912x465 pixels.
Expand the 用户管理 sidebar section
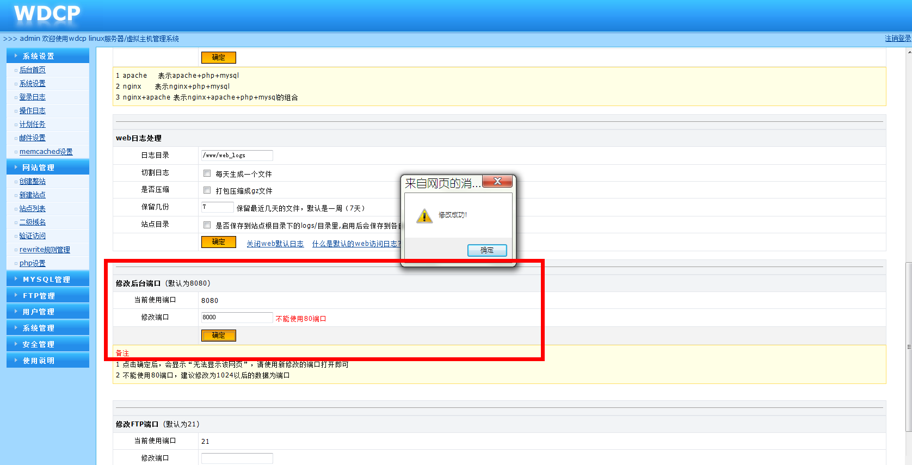pyautogui.click(x=48, y=312)
